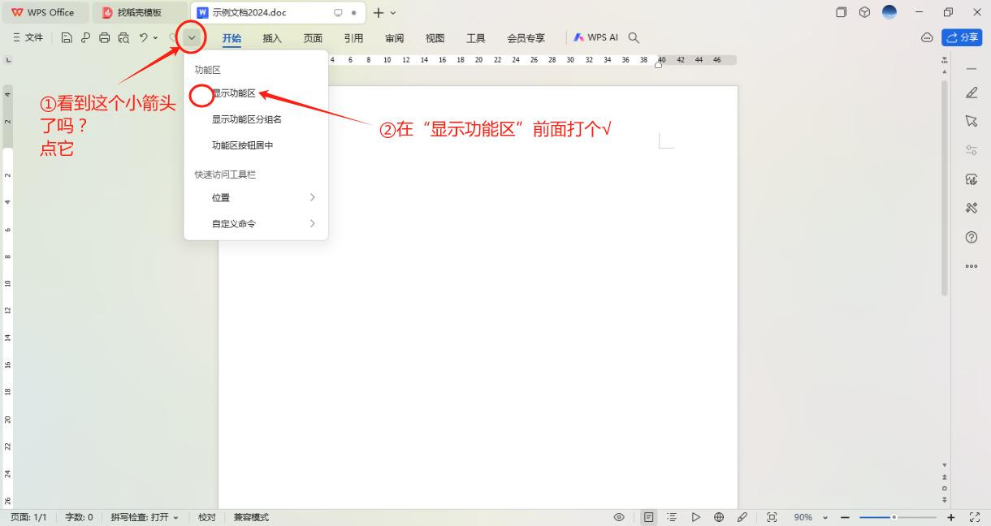Image resolution: width=991 pixels, height=526 pixels.
Task: Open the undo history dropdown arrow
Action: coord(156,38)
